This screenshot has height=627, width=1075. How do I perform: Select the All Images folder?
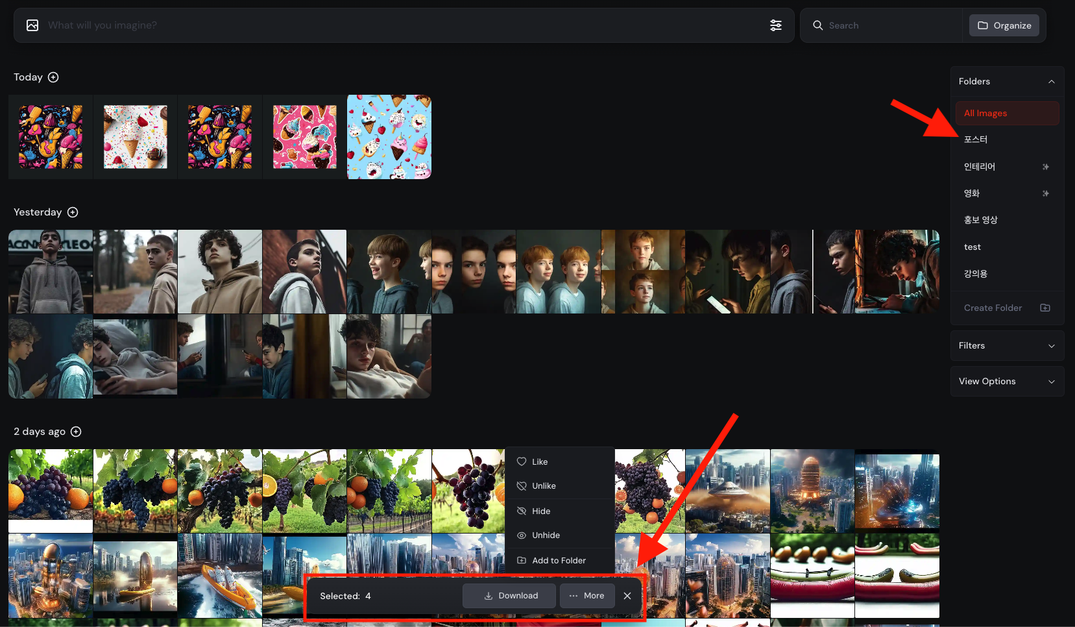[1007, 113]
